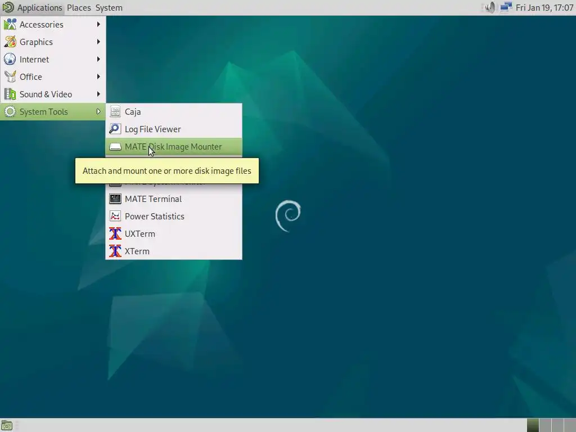Image resolution: width=576 pixels, height=432 pixels.
Task: Open the Places menu
Action: tap(79, 8)
